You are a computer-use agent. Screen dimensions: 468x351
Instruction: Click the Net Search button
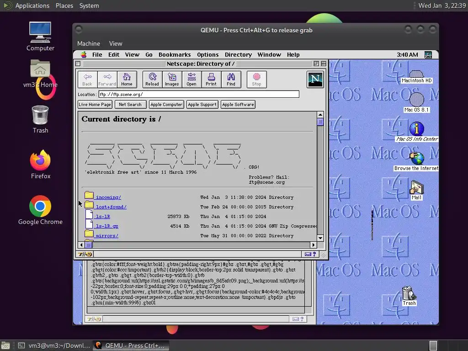tap(130, 105)
